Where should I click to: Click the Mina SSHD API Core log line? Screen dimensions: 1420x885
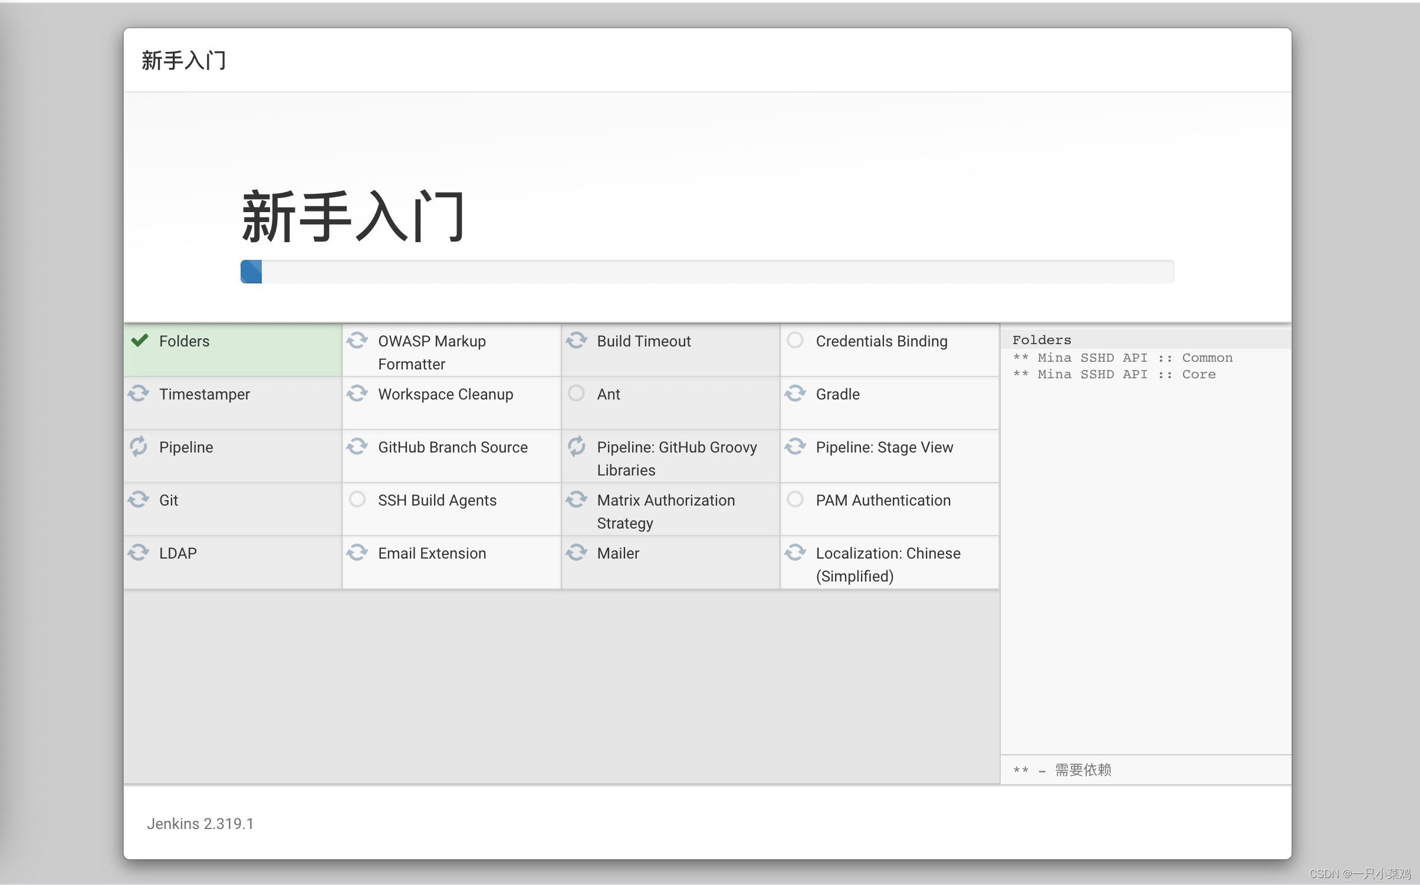(1114, 374)
